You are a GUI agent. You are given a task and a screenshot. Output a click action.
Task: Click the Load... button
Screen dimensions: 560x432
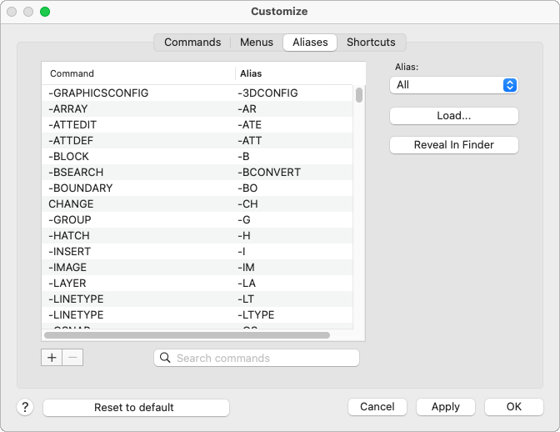pos(453,116)
